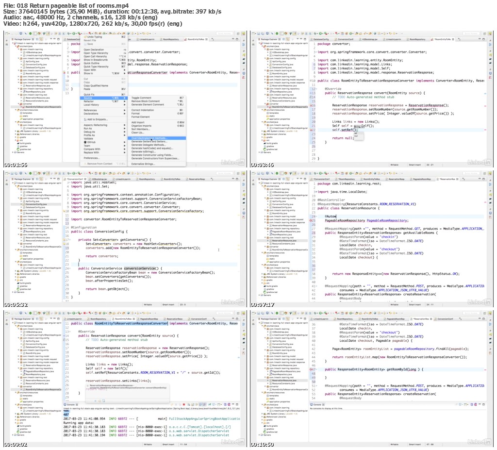Switch to the RoomRepository tab in the 00:01:56 frame

click(171, 39)
